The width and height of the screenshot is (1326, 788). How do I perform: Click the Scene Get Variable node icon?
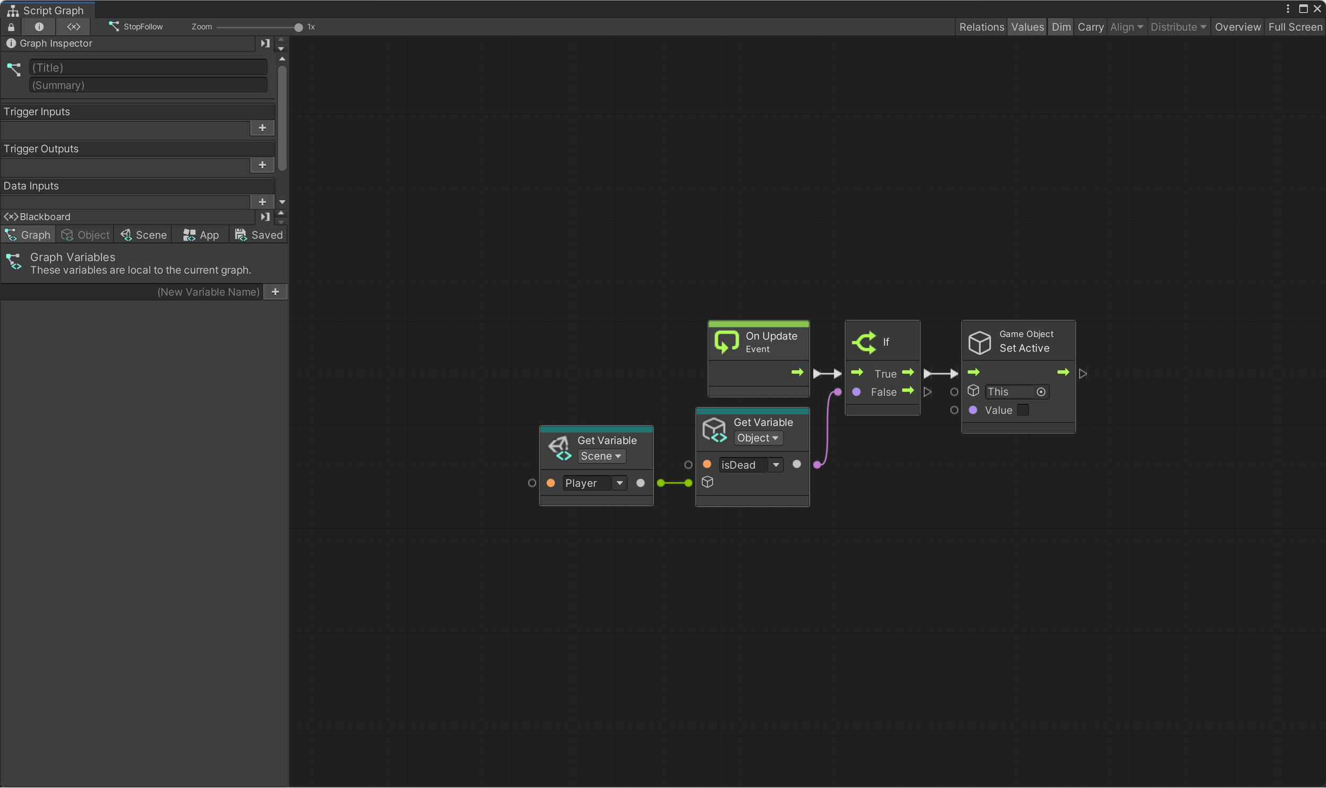tap(560, 448)
